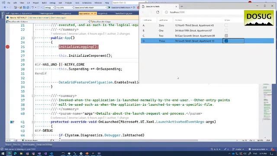Open the Windows Start menu
Screen dimensions: 277x156
[3, 154]
